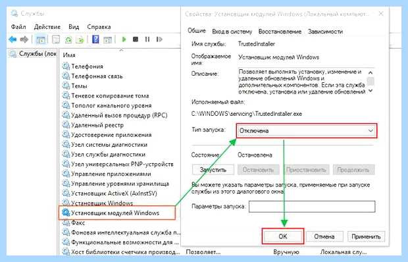Confirm with the OK button

[x=283, y=236]
